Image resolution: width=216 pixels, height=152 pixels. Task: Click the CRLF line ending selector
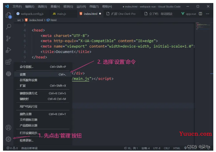click(x=167, y=148)
